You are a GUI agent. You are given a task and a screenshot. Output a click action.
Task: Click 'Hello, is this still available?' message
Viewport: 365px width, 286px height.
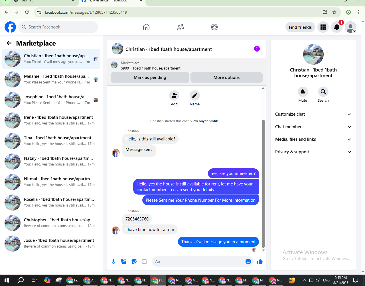point(150,139)
